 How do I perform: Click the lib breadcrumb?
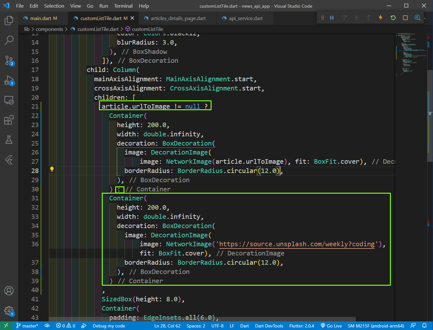coord(27,29)
